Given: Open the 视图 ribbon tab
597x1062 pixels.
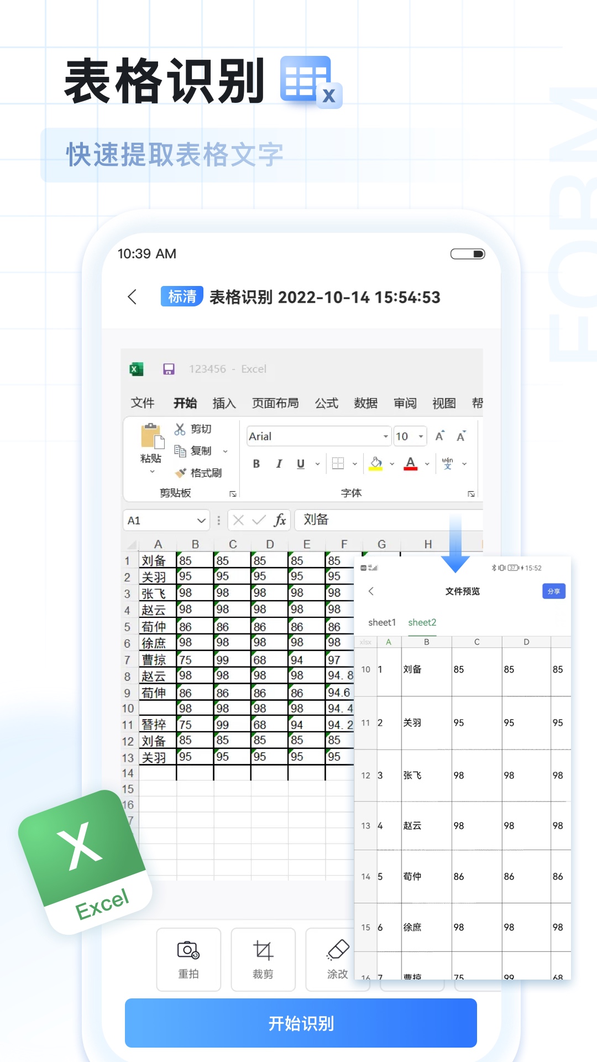Looking at the screenshot, I should [444, 403].
